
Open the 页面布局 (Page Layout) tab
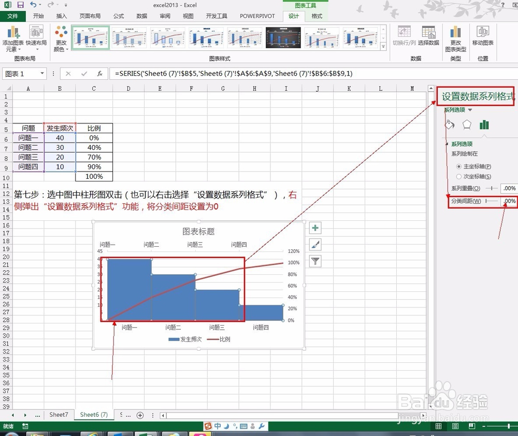[90, 16]
